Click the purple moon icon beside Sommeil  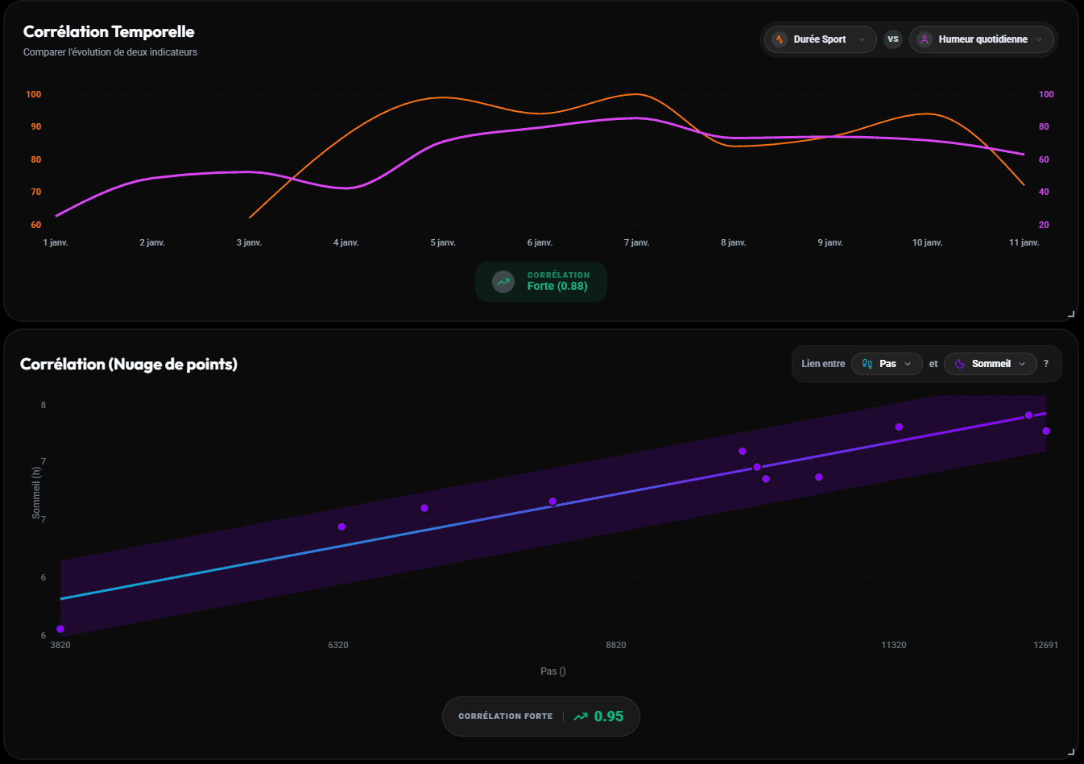pos(959,364)
